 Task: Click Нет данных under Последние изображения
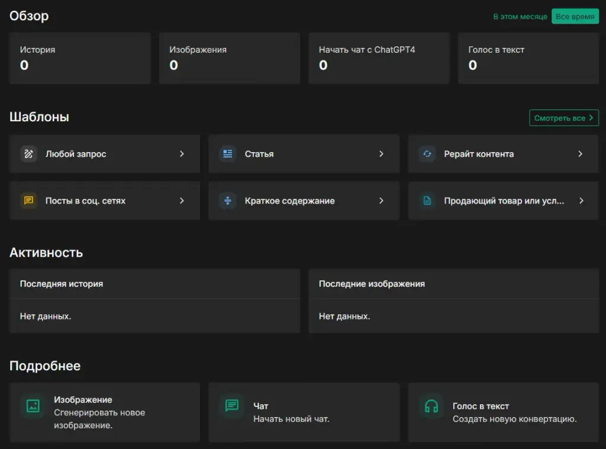coord(344,316)
